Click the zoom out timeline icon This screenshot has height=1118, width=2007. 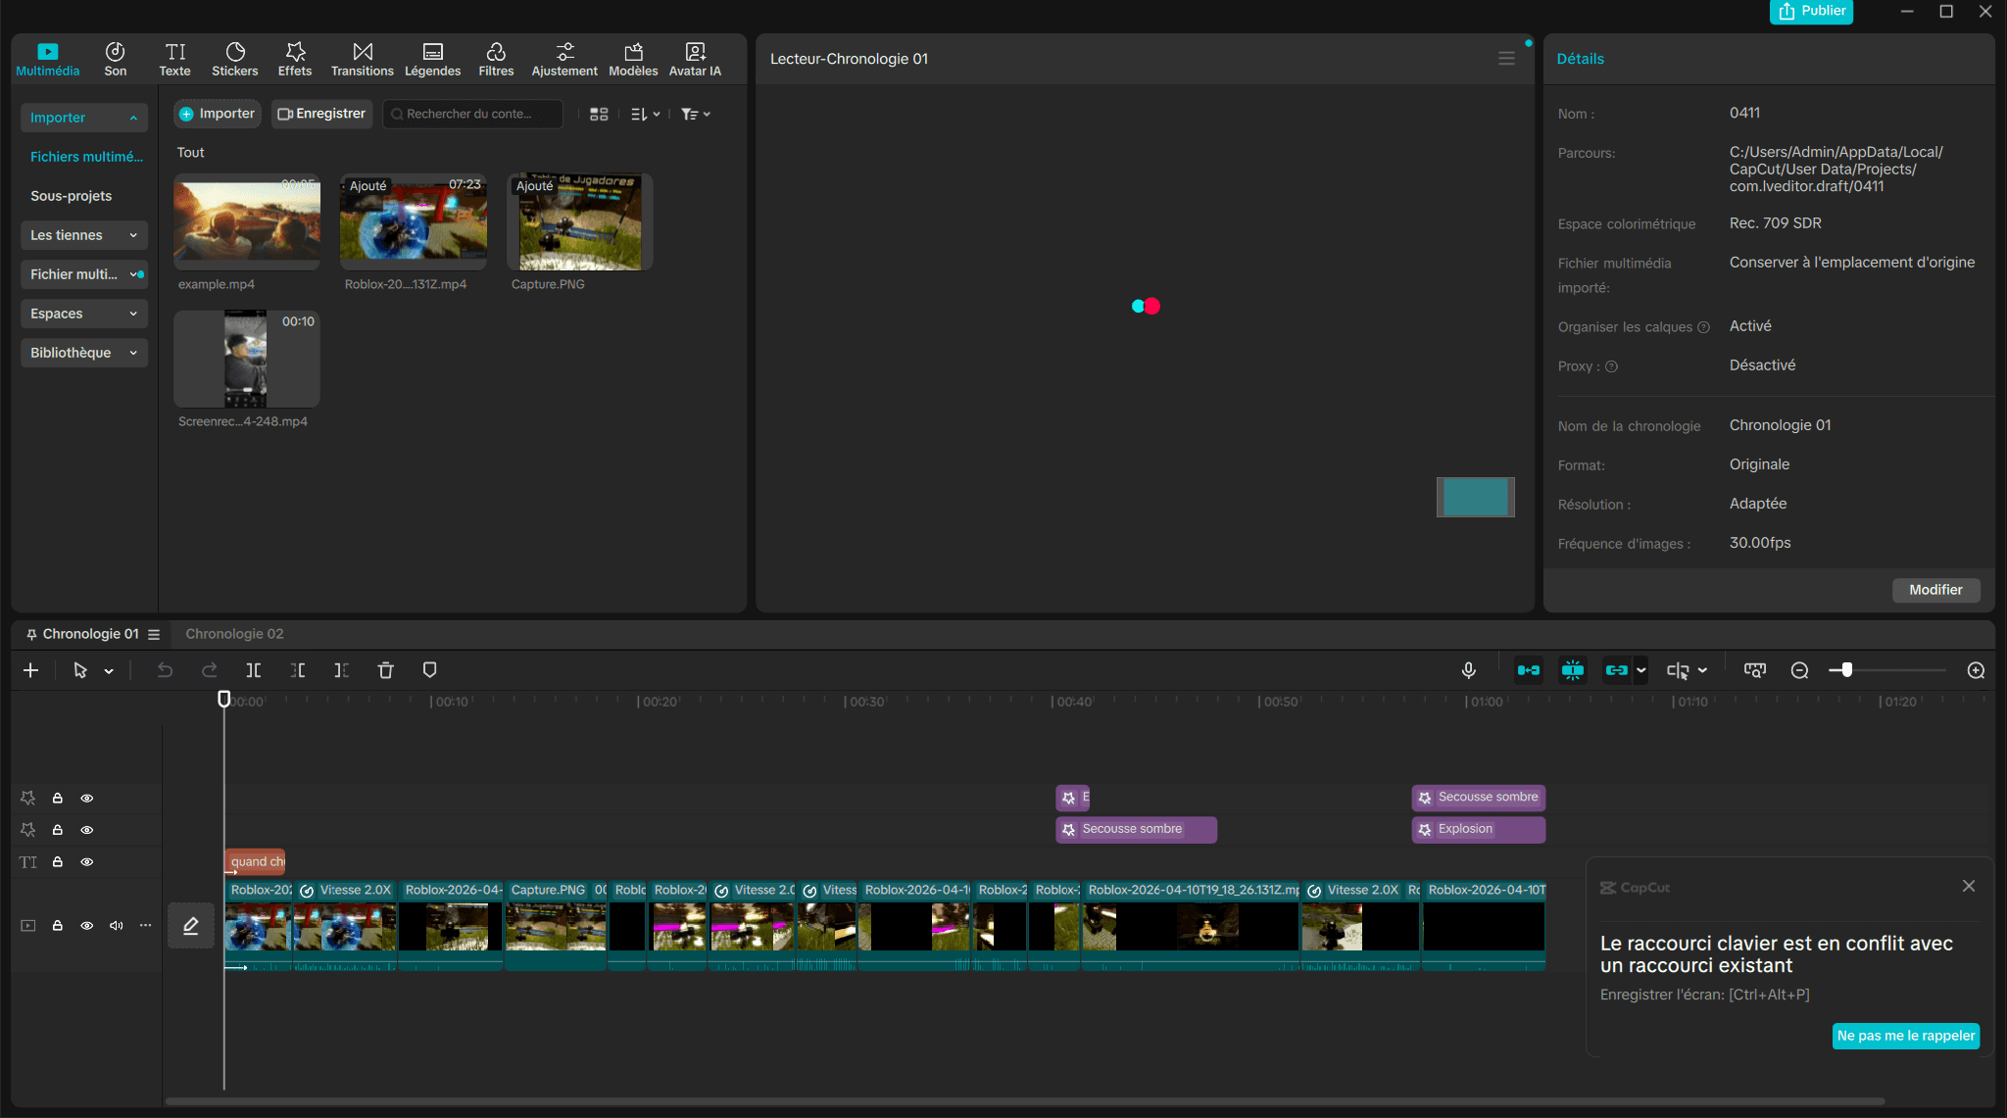(x=1799, y=670)
